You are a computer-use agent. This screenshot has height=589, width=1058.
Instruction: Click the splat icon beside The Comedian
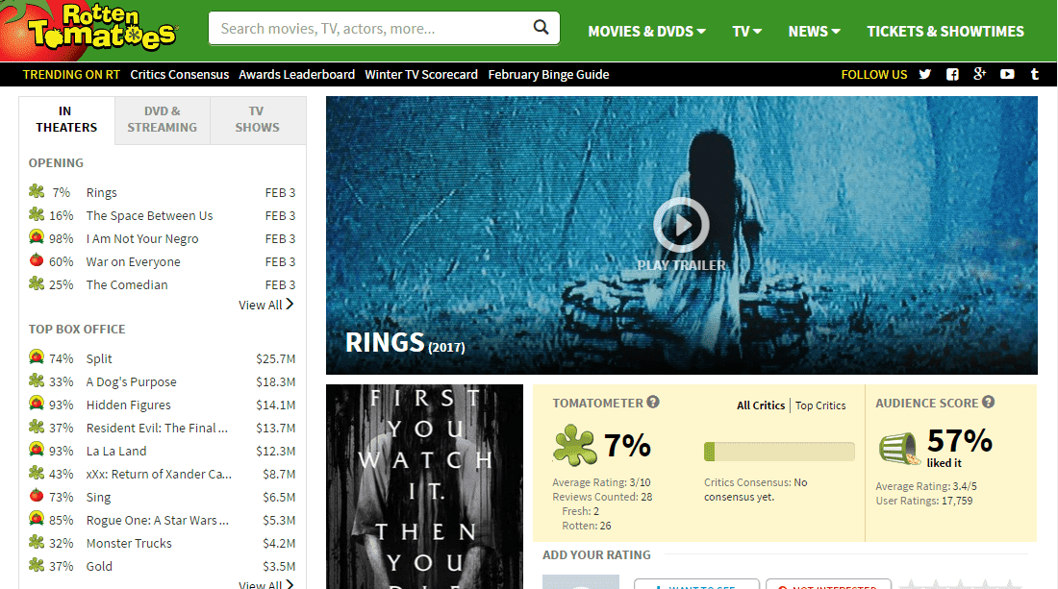pos(37,283)
